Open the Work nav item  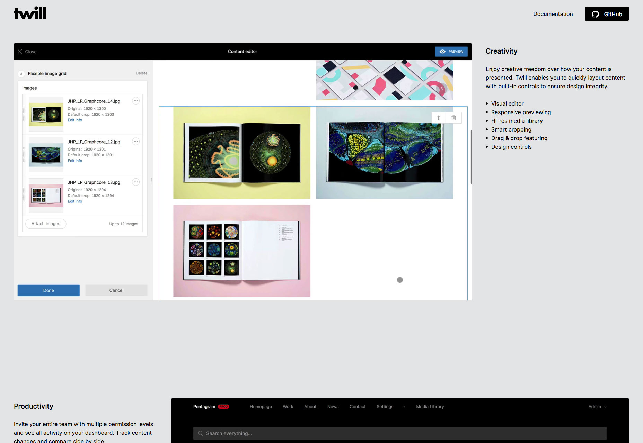(288, 407)
